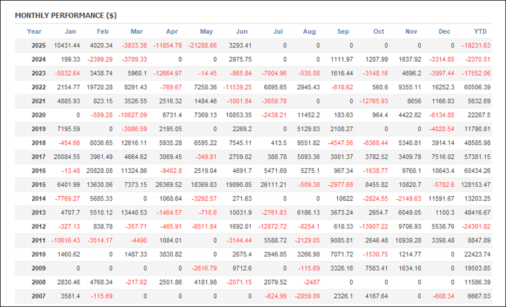Select the Oct column header

(379, 31)
